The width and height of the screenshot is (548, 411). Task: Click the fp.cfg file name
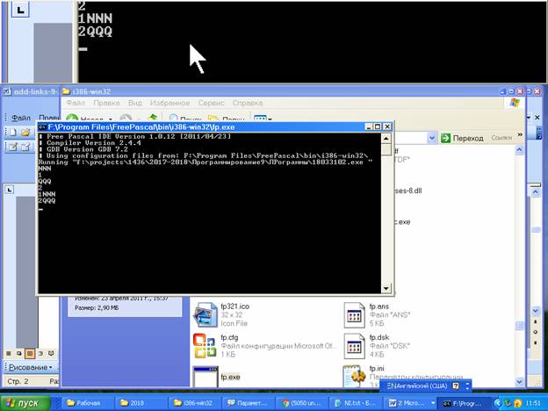tap(229, 337)
